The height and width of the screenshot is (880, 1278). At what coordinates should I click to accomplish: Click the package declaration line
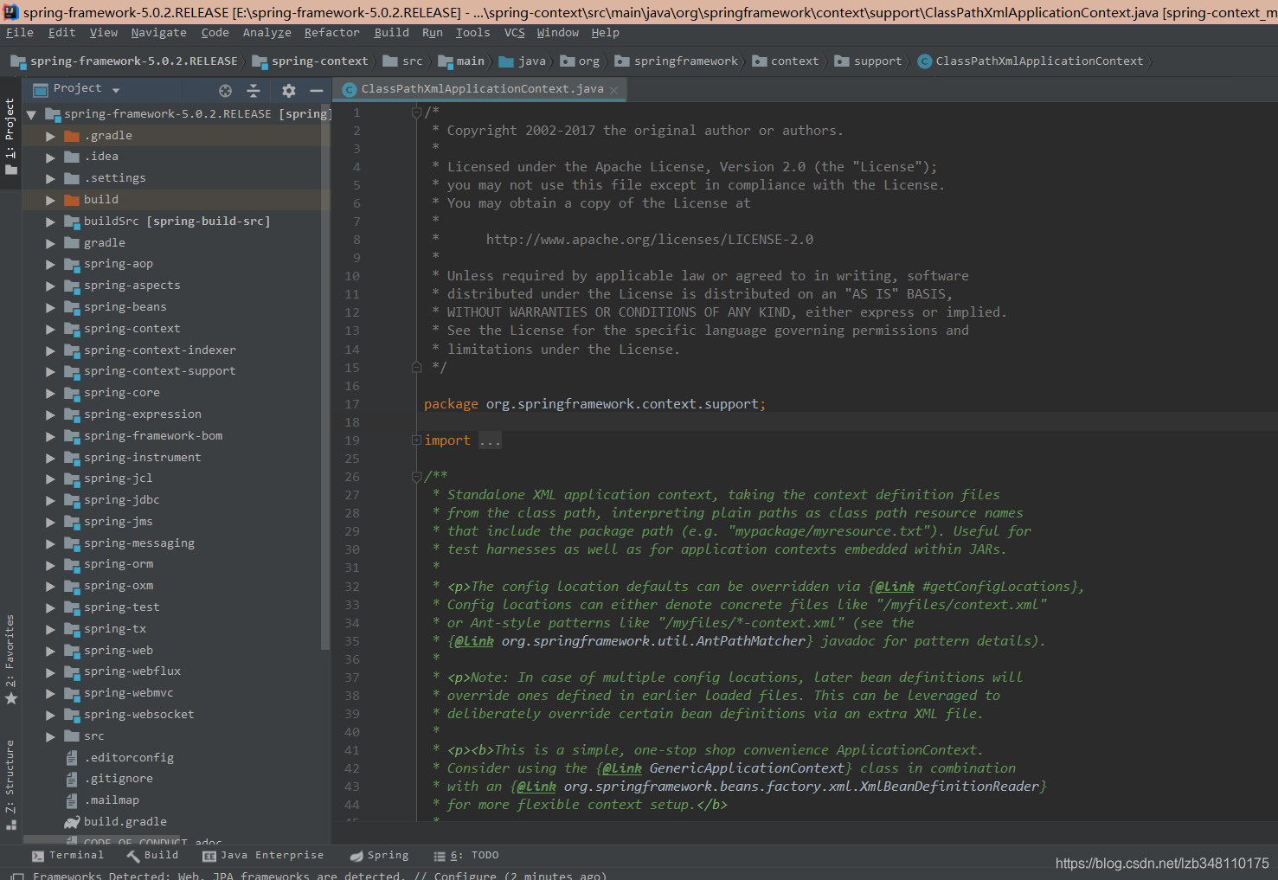pyautogui.click(x=594, y=404)
